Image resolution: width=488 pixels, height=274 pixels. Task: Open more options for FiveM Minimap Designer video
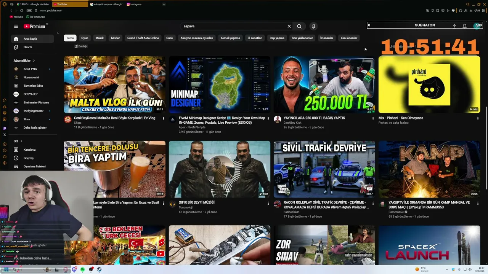268,119
